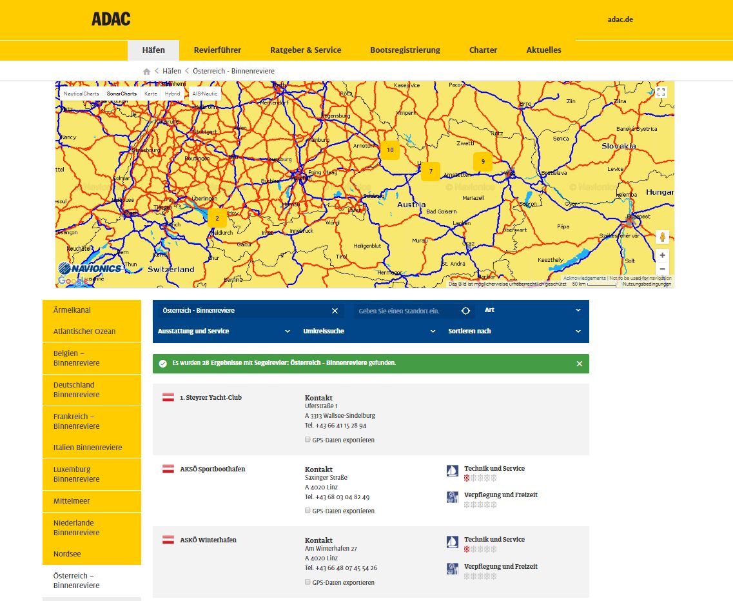The image size is (733, 601).
Task: Zoom out on the map
Action: (662, 269)
